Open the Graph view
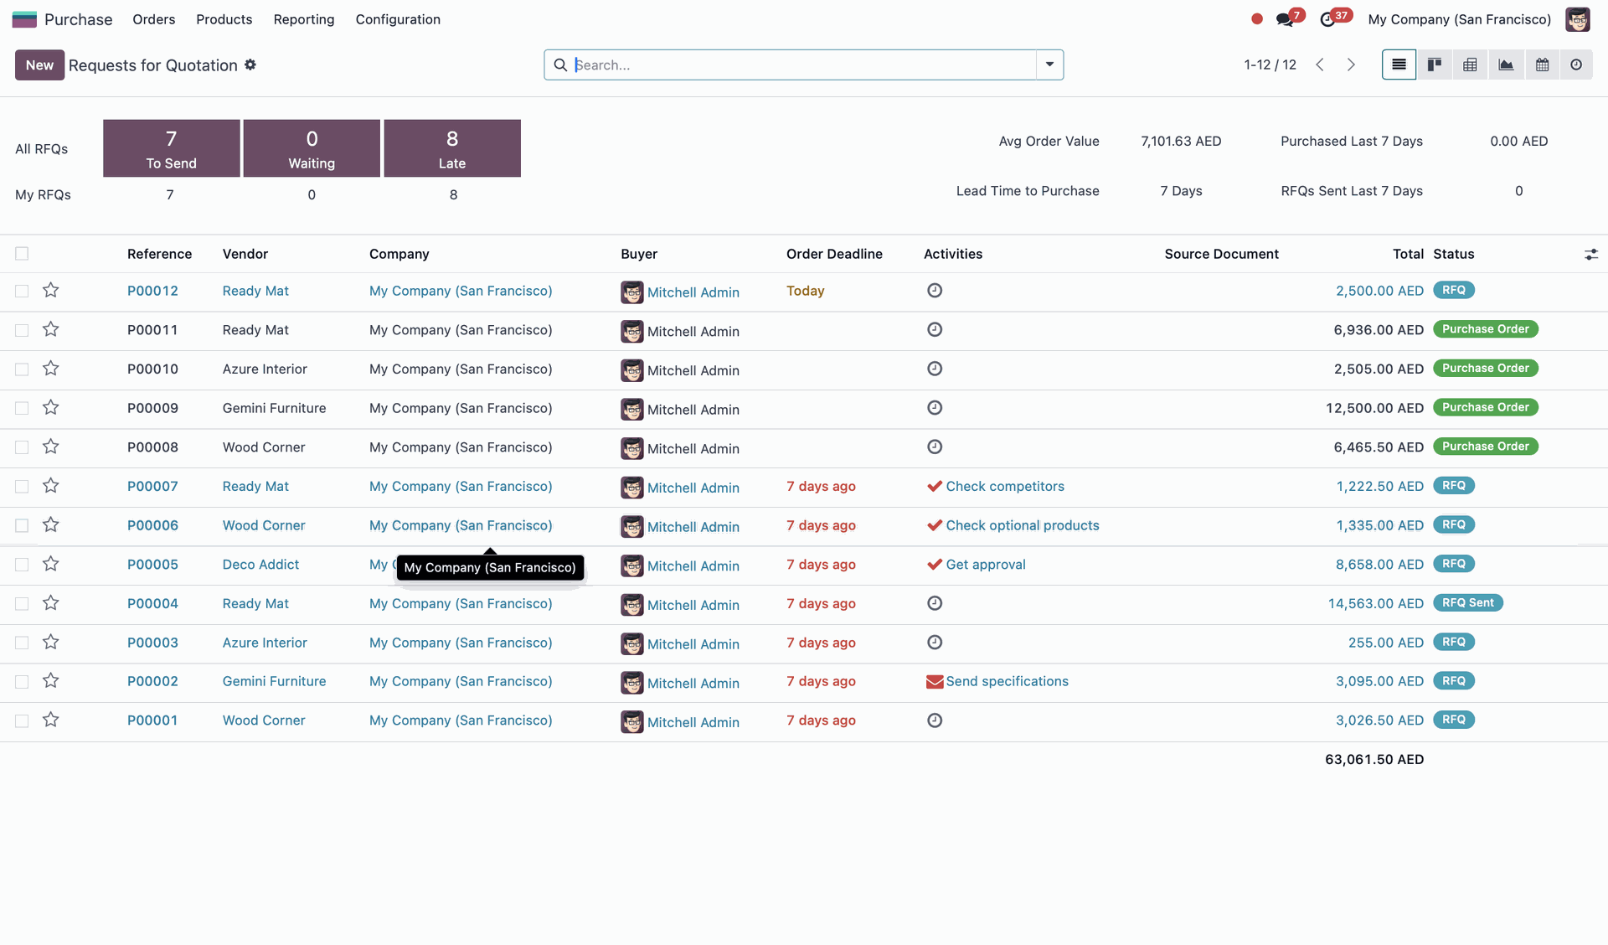The width and height of the screenshot is (1608, 945). pyautogui.click(x=1506, y=65)
